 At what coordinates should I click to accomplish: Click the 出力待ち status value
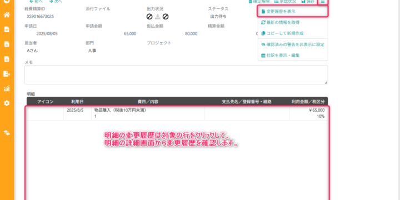[x=218, y=17]
